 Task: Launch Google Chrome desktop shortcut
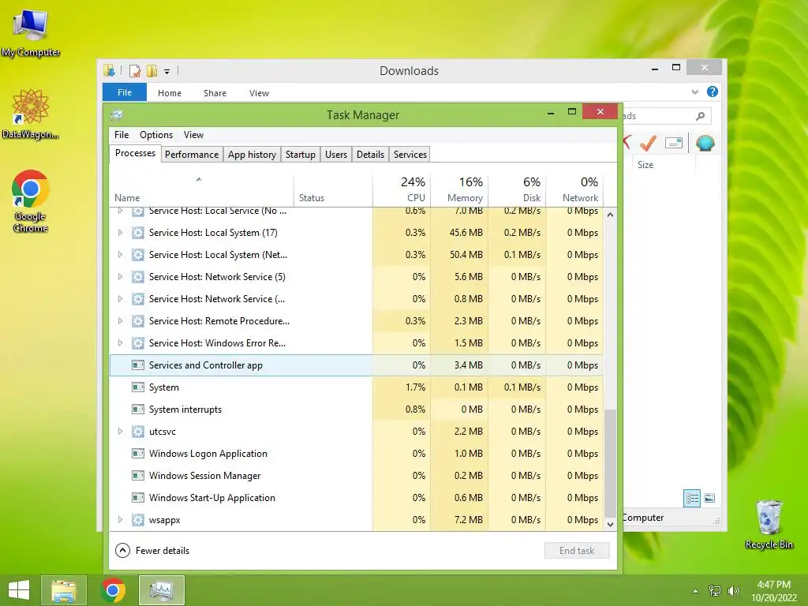pos(31,200)
